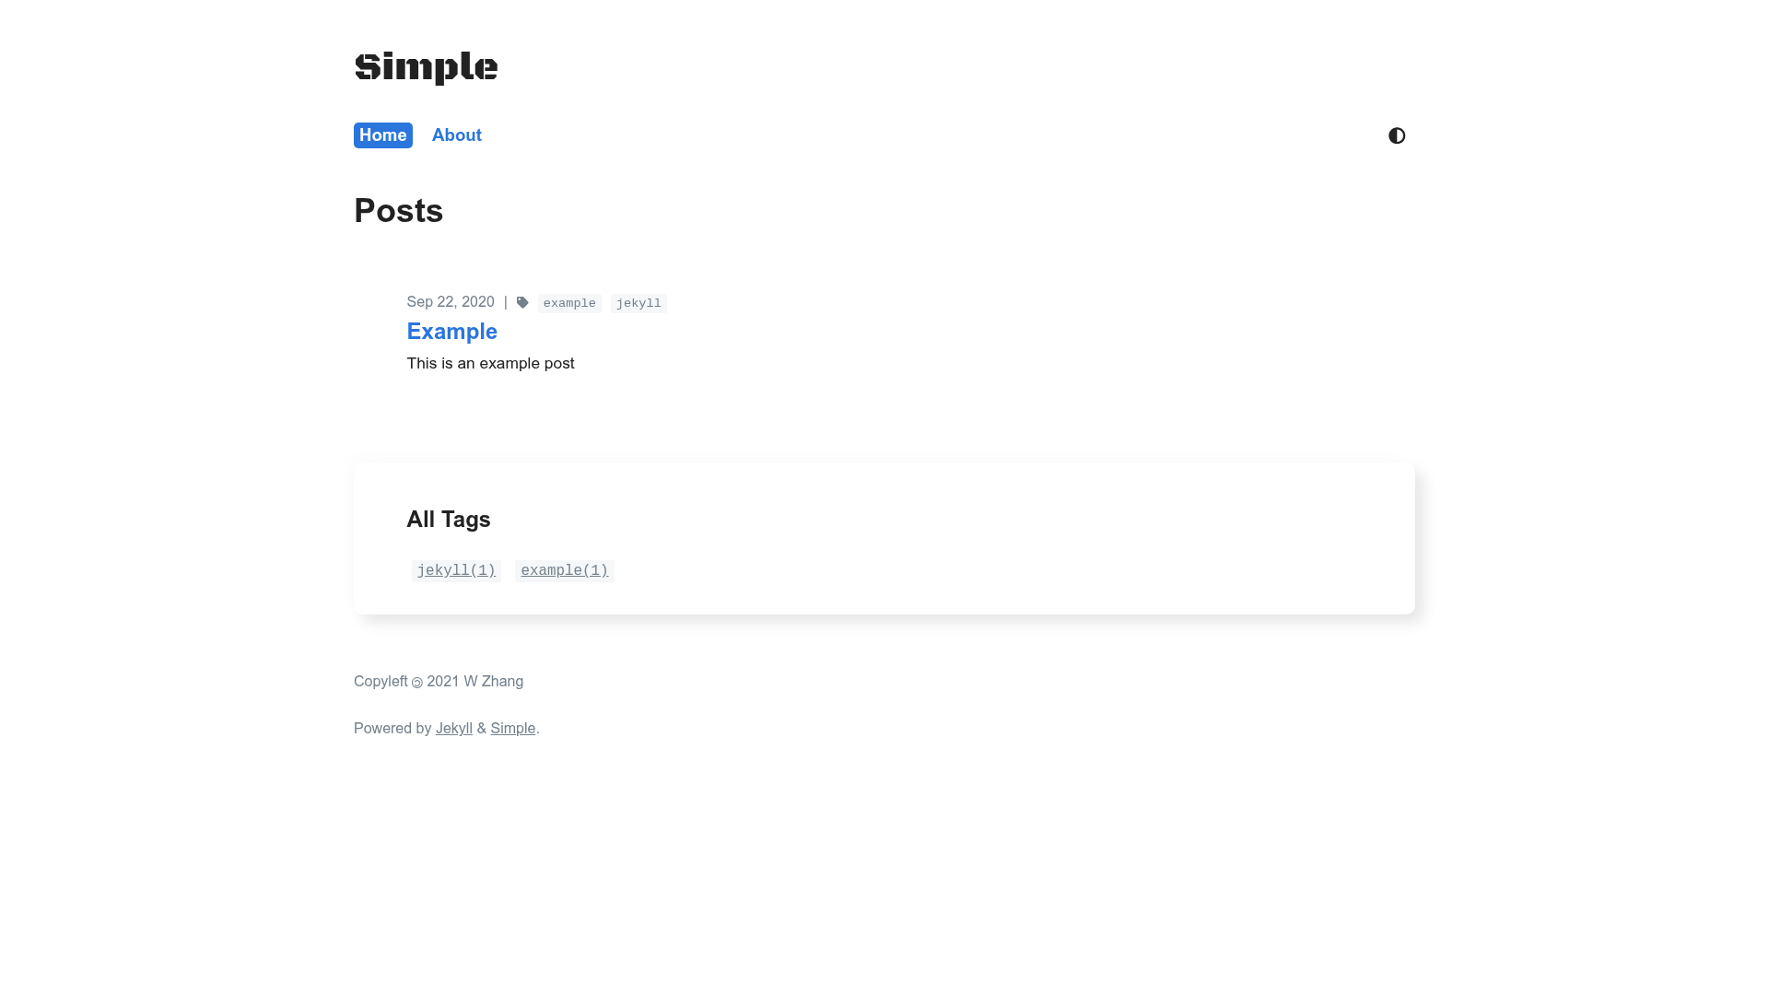Open the Example post title link

(x=452, y=332)
